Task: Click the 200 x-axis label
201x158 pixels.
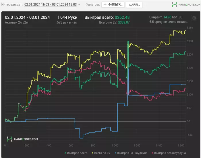Action: [x=27, y=145]
